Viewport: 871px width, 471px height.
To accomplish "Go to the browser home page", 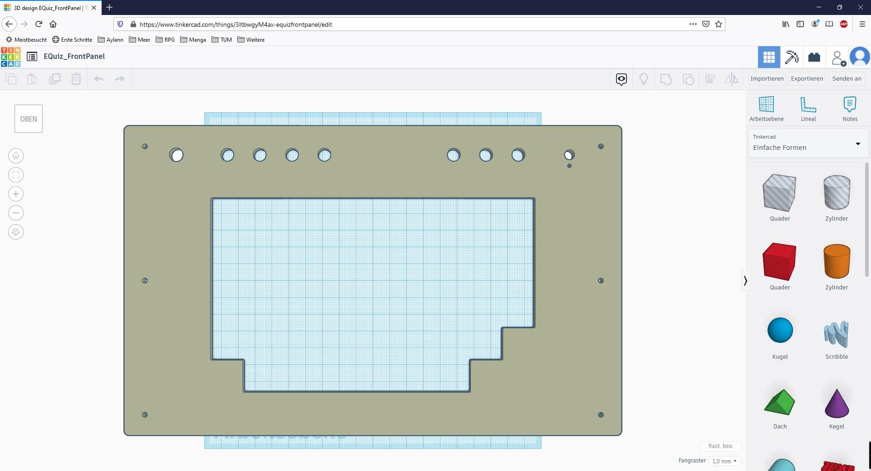I will click(53, 24).
